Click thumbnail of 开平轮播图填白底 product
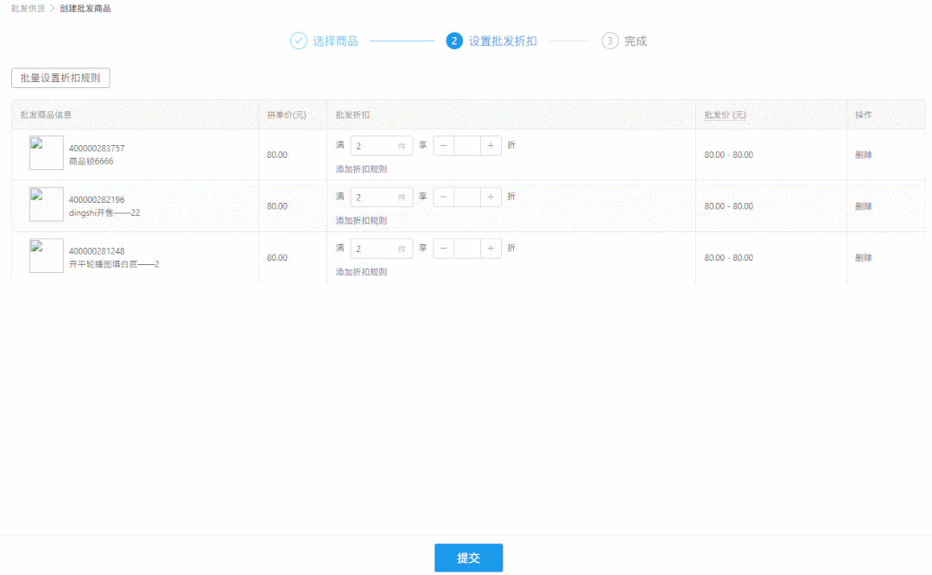 pos(47,256)
